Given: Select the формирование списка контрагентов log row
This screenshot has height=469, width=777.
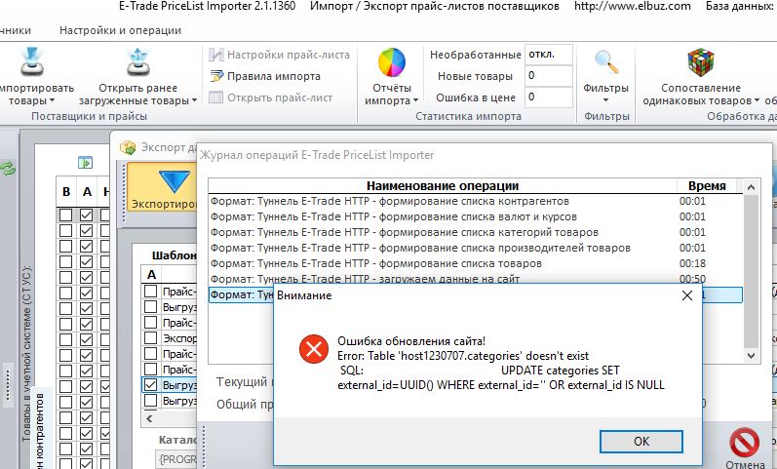Looking at the screenshot, I should click(x=475, y=201).
